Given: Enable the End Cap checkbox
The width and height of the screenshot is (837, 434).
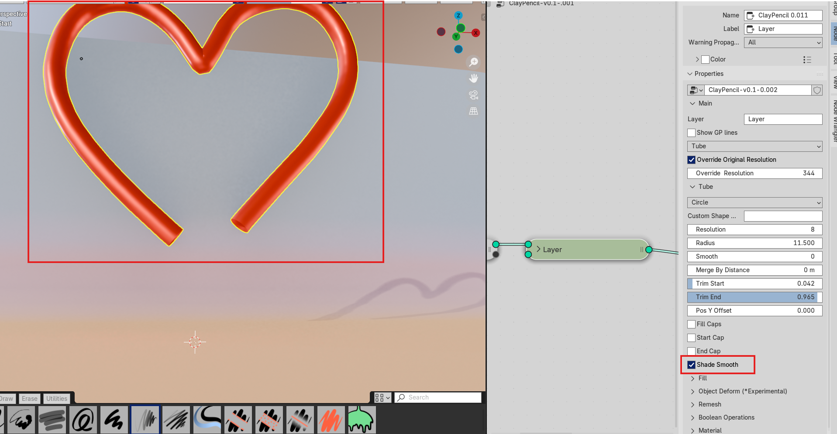Looking at the screenshot, I should click(x=691, y=351).
